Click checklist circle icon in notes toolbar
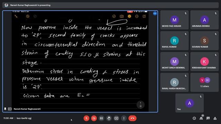221x124 pixels. (x=114, y=16)
